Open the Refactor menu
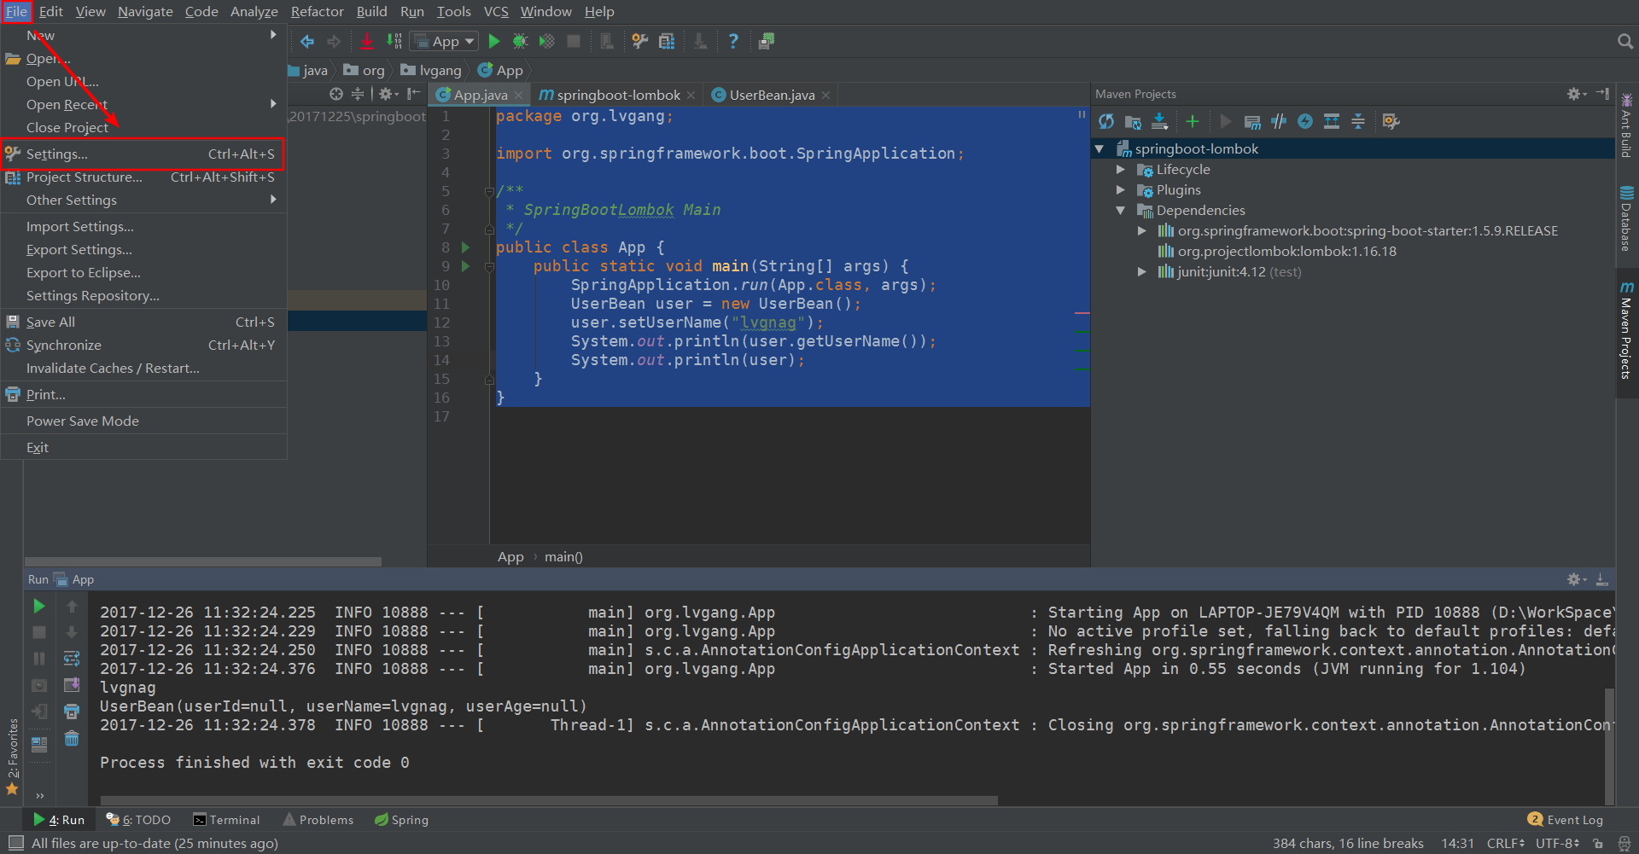This screenshot has height=854, width=1639. [317, 11]
